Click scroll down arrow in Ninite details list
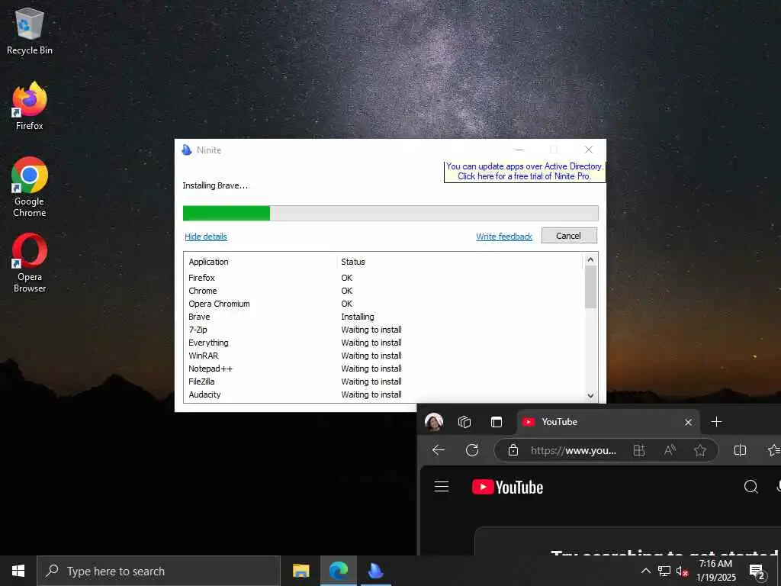 [590, 396]
